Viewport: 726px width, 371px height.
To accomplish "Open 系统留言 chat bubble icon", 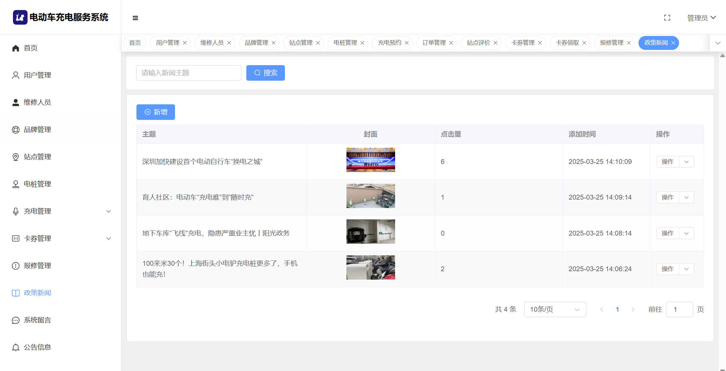I will [x=16, y=320].
